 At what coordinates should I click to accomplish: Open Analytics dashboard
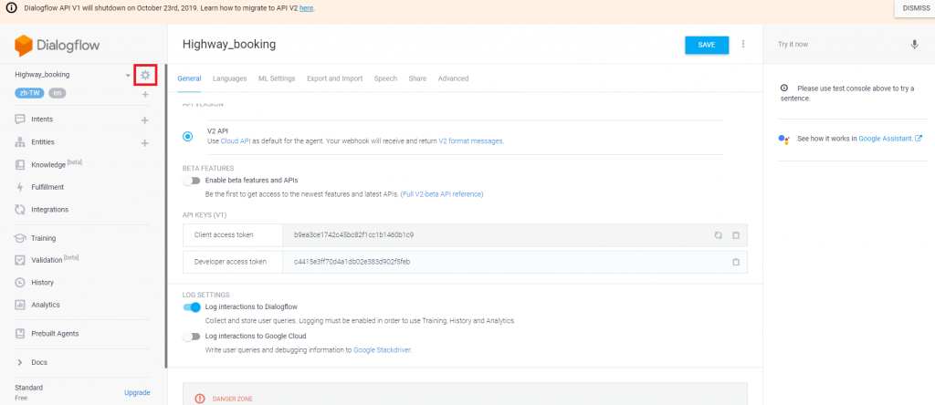coord(46,305)
